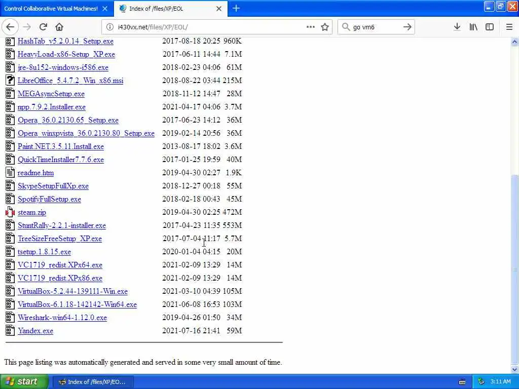Click the file icon beside readme.htm
Image resolution: width=519 pixels, height=389 pixels.
(10, 172)
